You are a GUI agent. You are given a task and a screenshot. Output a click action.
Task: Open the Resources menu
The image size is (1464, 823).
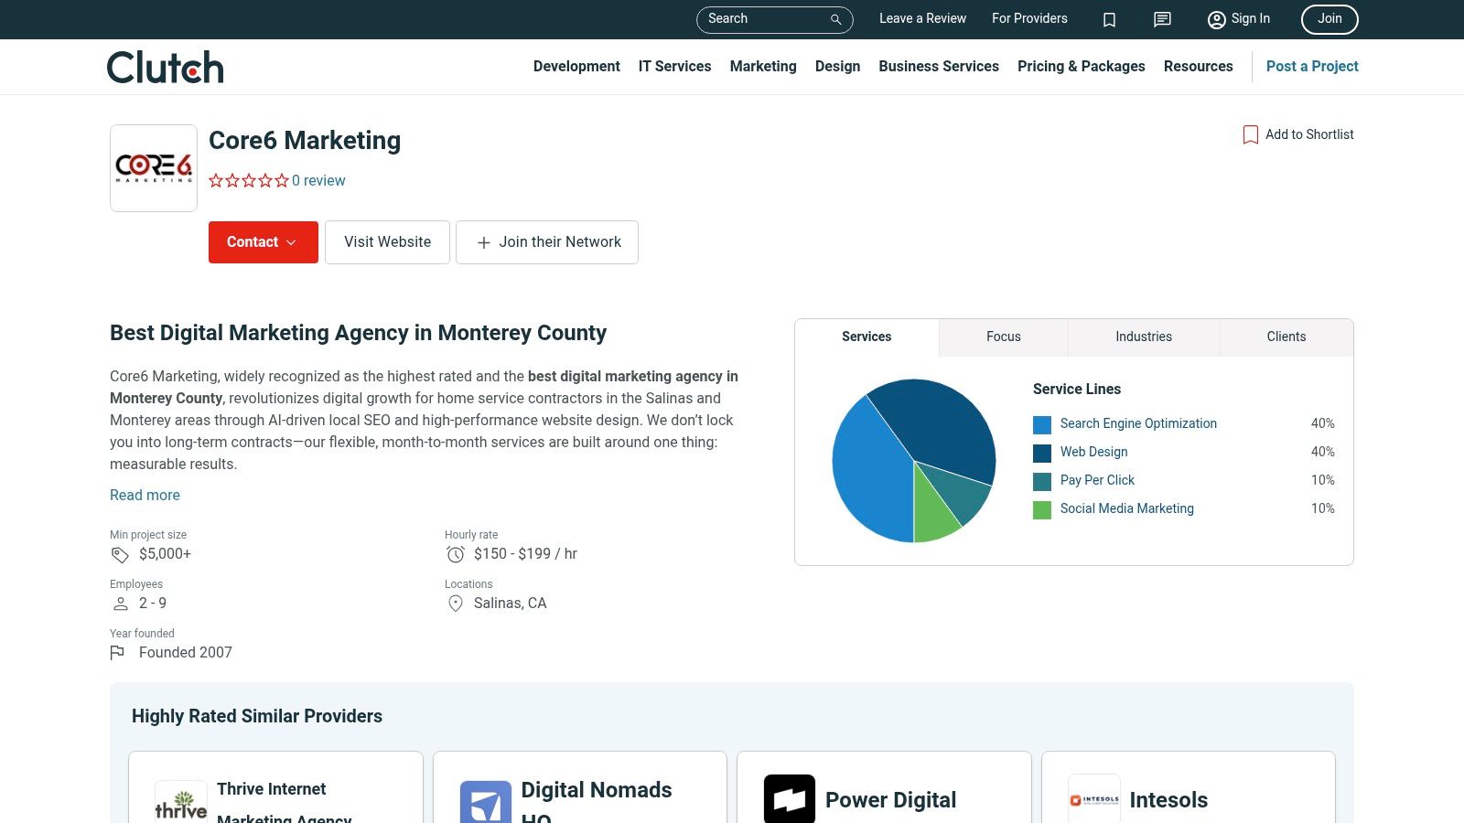point(1198,66)
